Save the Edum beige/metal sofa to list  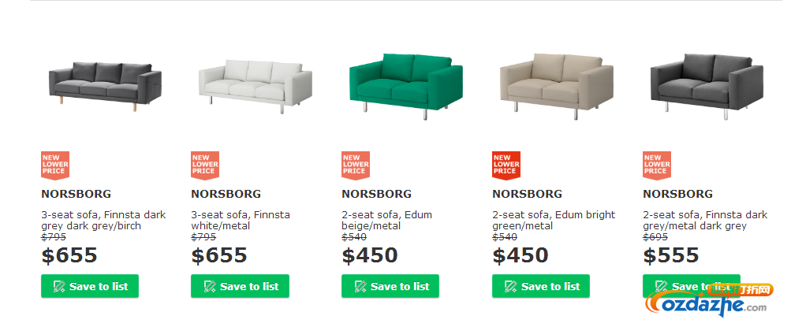click(x=390, y=286)
